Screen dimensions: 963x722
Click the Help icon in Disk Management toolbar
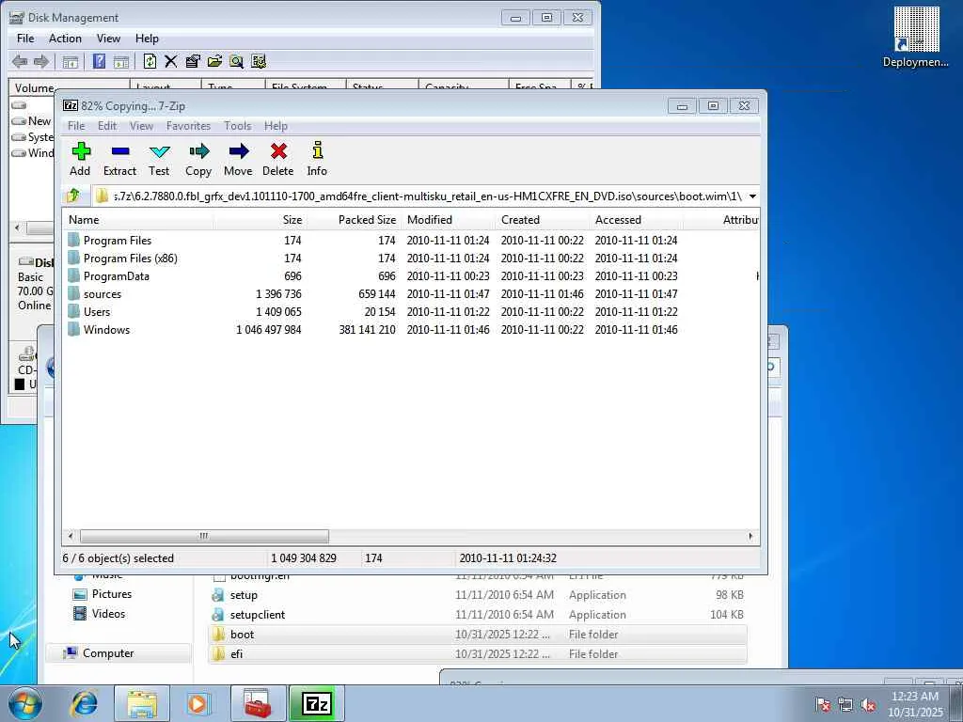point(99,61)
